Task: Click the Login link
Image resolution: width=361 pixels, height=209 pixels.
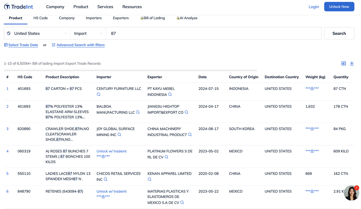Action: tap(314, 7)
